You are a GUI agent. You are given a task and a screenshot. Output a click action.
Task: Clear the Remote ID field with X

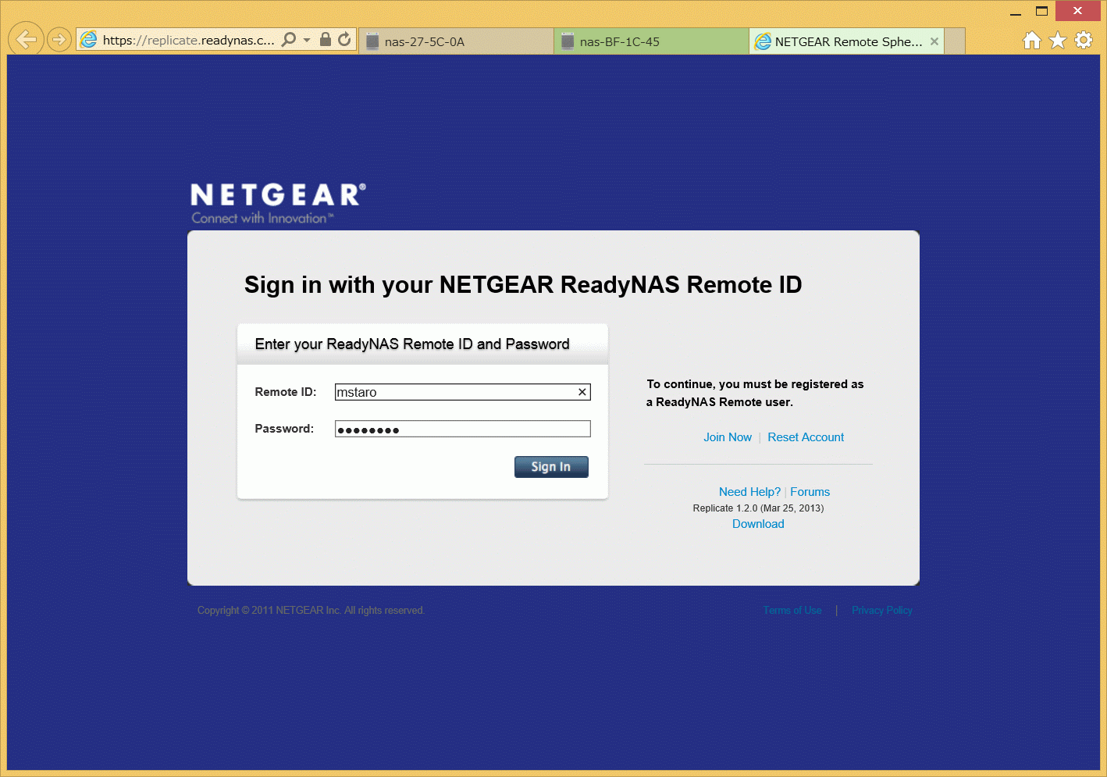(x=582, y=392)
